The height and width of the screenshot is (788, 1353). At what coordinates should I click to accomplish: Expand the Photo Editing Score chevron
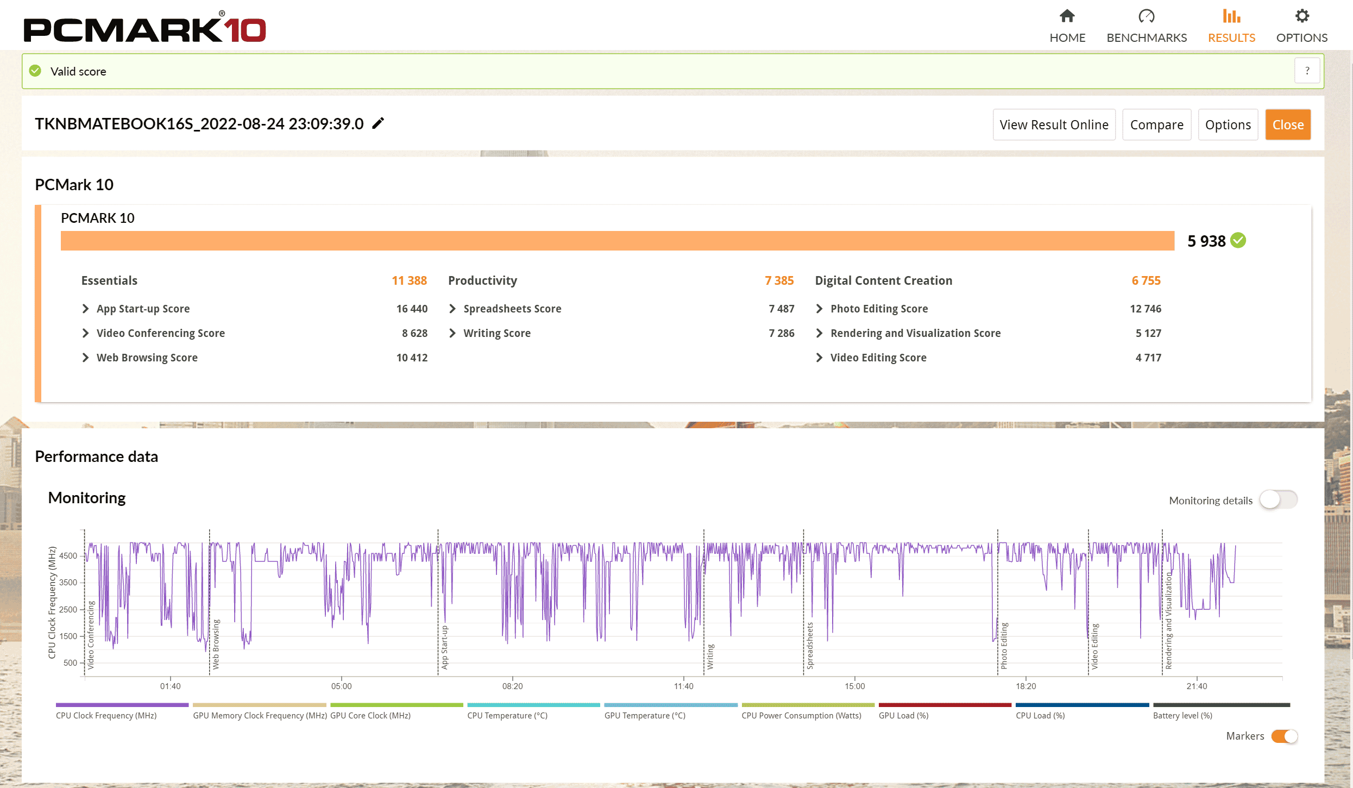pyautogui.click(x=819, y=309)
